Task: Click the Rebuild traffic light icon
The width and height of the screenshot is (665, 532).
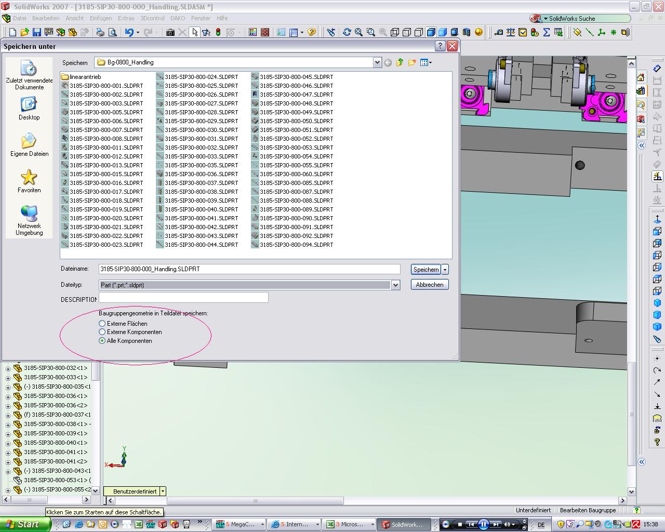Action: (218, 32)
